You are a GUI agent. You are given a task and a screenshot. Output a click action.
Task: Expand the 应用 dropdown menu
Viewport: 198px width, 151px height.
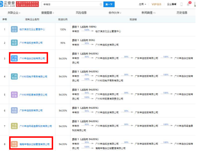(142, 4)
